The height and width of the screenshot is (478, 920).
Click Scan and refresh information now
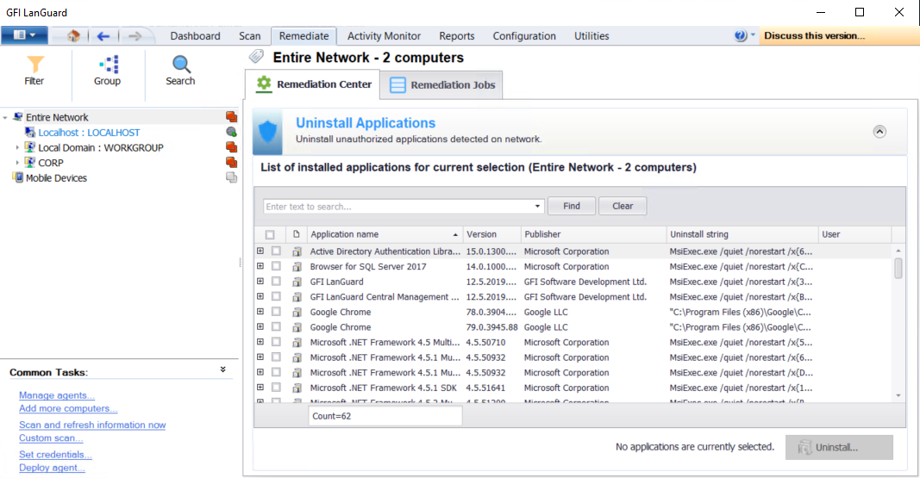[x=92, y=425]
